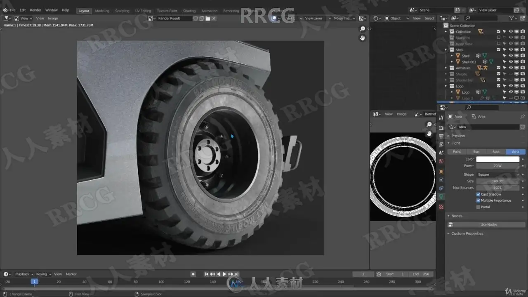528x297 pixels.
Task: Open the Physics properties tab icon
Action: click(x=441, y=180)
